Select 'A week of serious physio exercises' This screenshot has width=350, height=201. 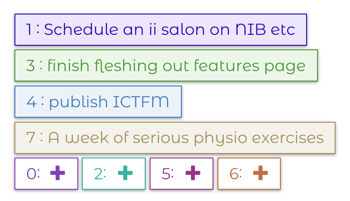175,138
